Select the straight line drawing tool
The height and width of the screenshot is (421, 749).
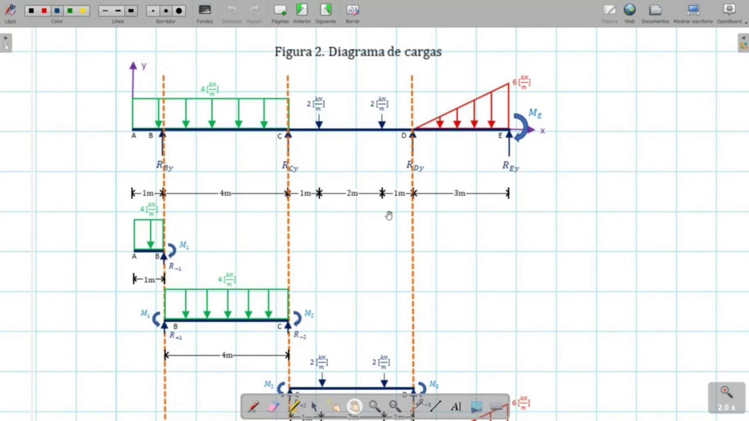(436, 406)
